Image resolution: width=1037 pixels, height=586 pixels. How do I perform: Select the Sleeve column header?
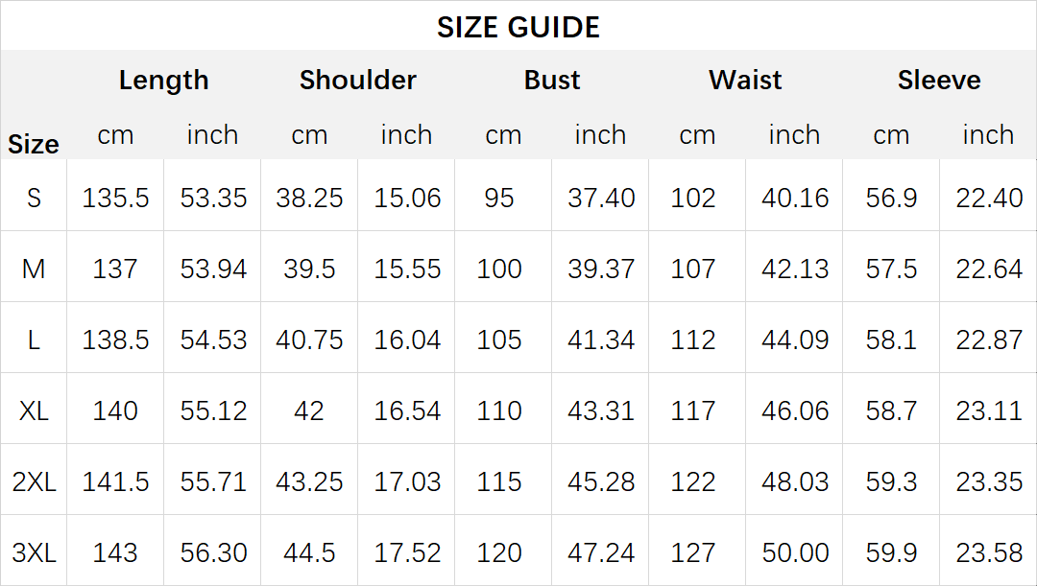(x=939, y=80)
